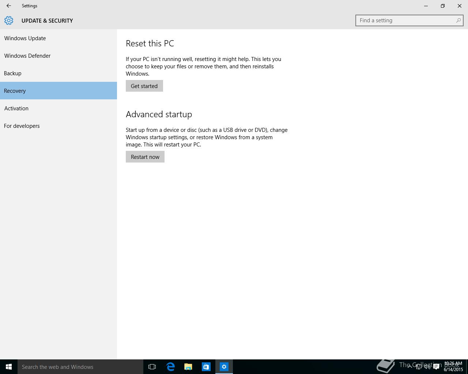Viewport: 468px width, 374px height.
Task: Open the volume control in system tray
Action: (x=427, y=367)
